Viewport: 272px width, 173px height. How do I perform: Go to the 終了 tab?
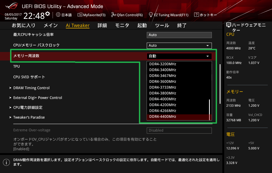[x=182, y=25]
